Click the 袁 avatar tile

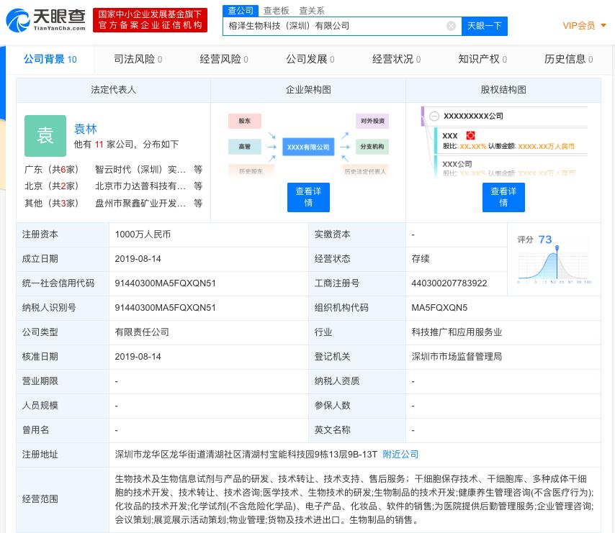[x=45, y=136]
